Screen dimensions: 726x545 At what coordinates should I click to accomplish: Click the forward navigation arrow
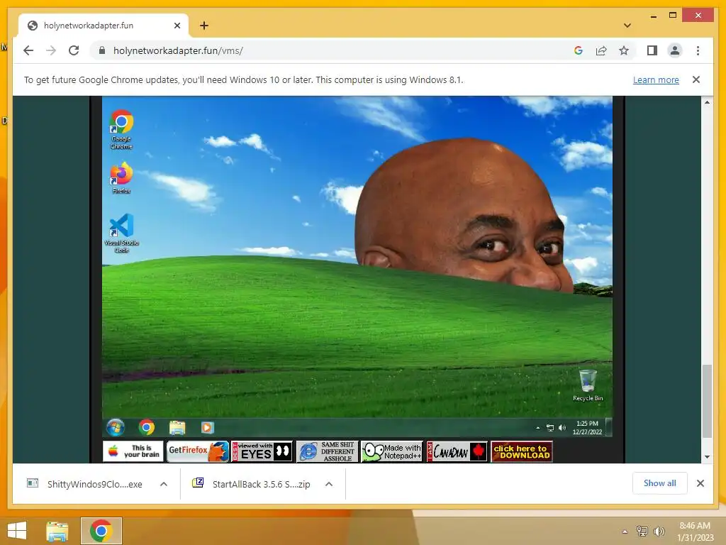point(51,50)
